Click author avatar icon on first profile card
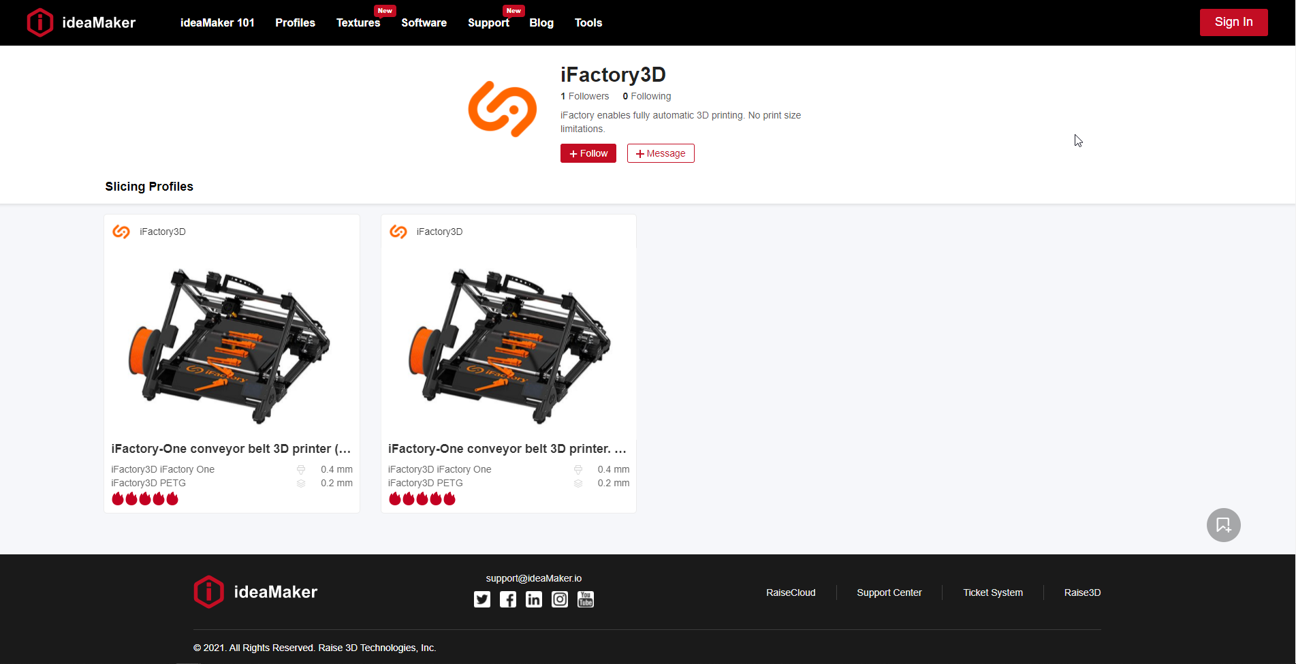The height and width of the screenshot is (664, 1296). click(x=121, y=232)
